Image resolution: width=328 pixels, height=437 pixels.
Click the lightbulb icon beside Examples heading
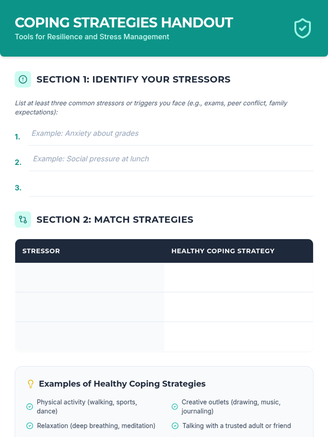click(x=31, y=384)
